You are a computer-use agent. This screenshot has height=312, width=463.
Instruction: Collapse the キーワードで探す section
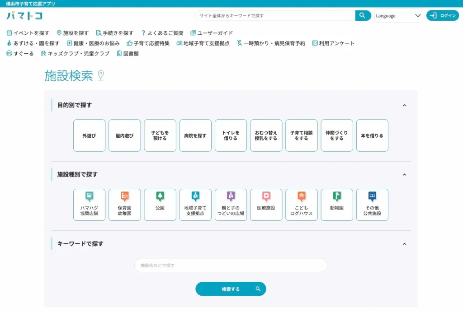[404, 244]
